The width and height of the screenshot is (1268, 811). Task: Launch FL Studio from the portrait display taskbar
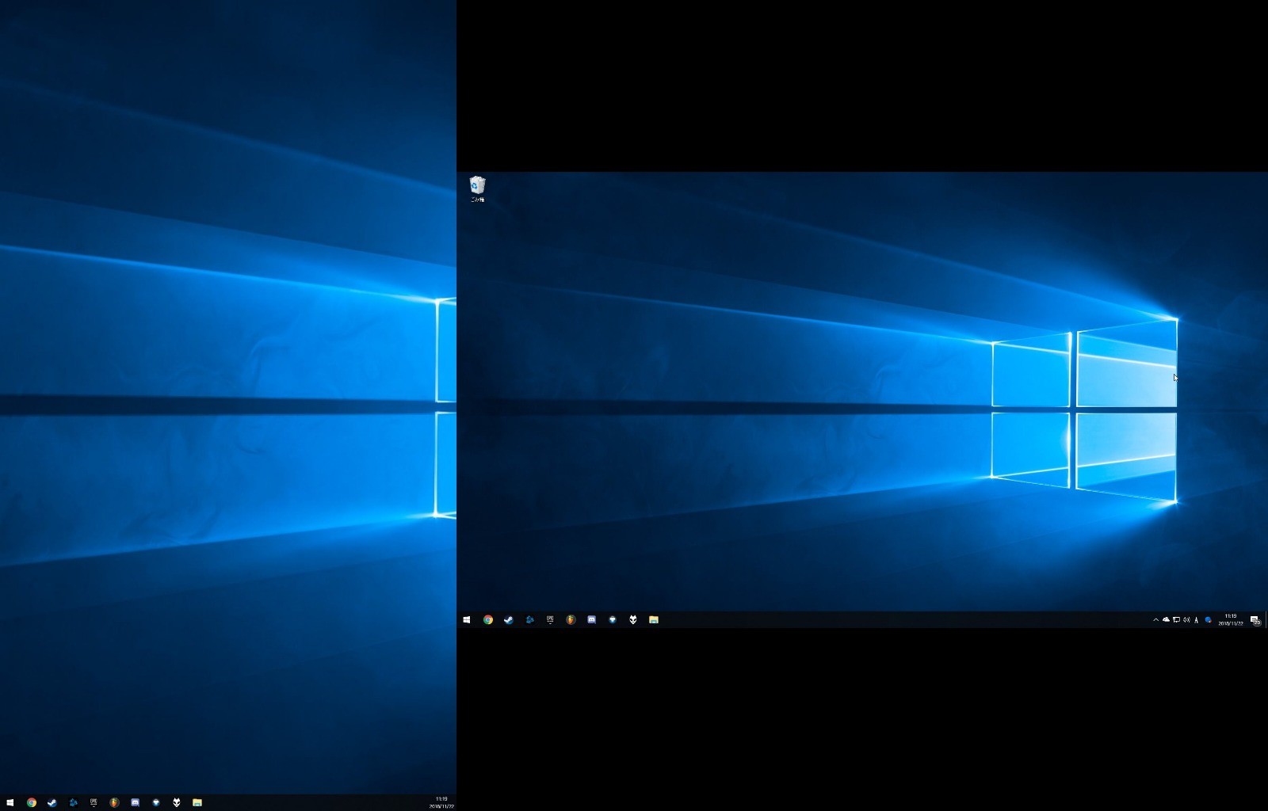click(x=114, y=802)
